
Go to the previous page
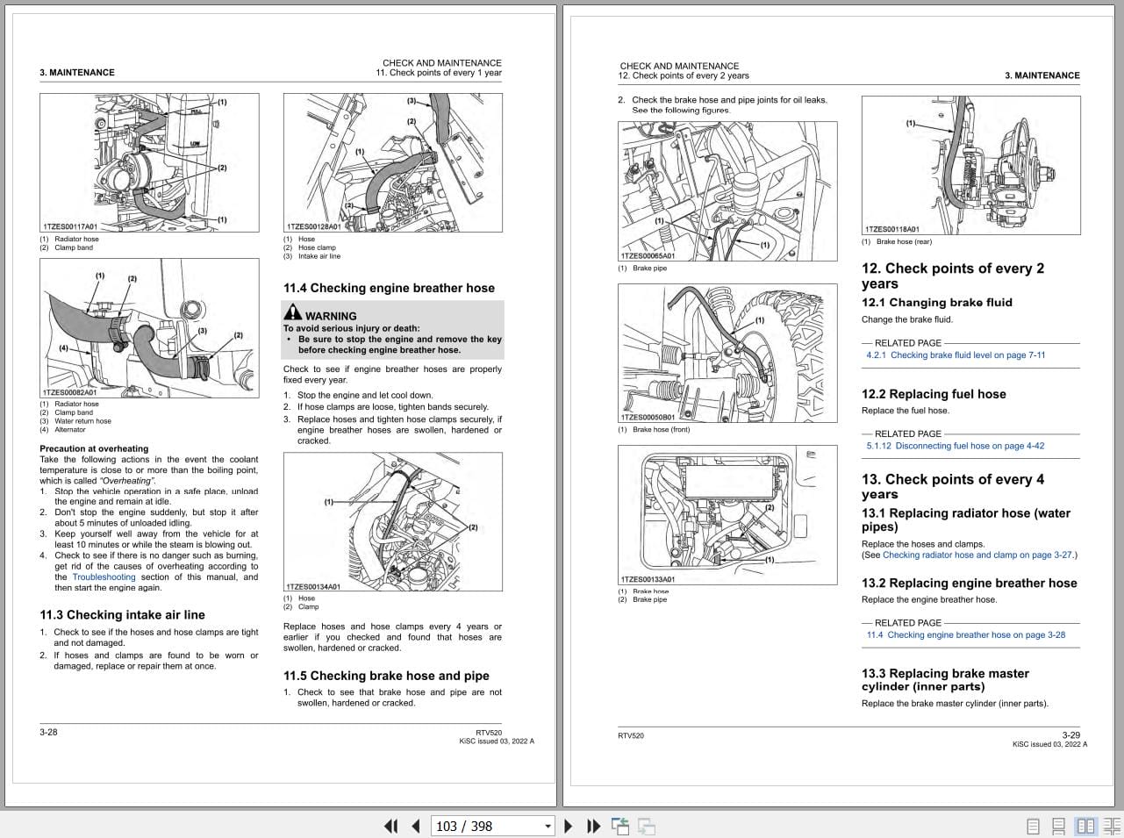tap(415, 826)
